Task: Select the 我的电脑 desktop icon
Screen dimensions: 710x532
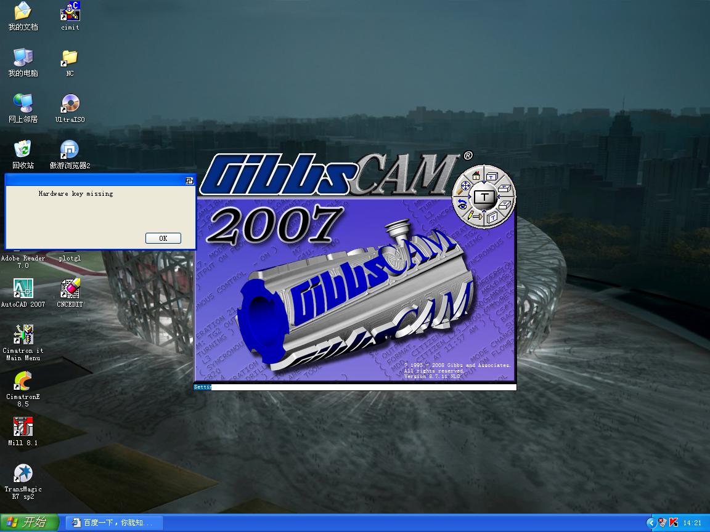Action: pos(23,57)
